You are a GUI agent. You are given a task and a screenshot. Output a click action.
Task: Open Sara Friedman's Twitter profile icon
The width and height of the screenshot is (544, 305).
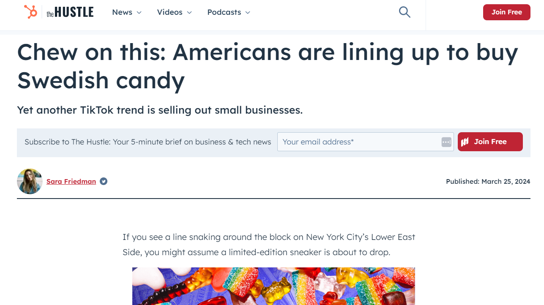point(104,181)
